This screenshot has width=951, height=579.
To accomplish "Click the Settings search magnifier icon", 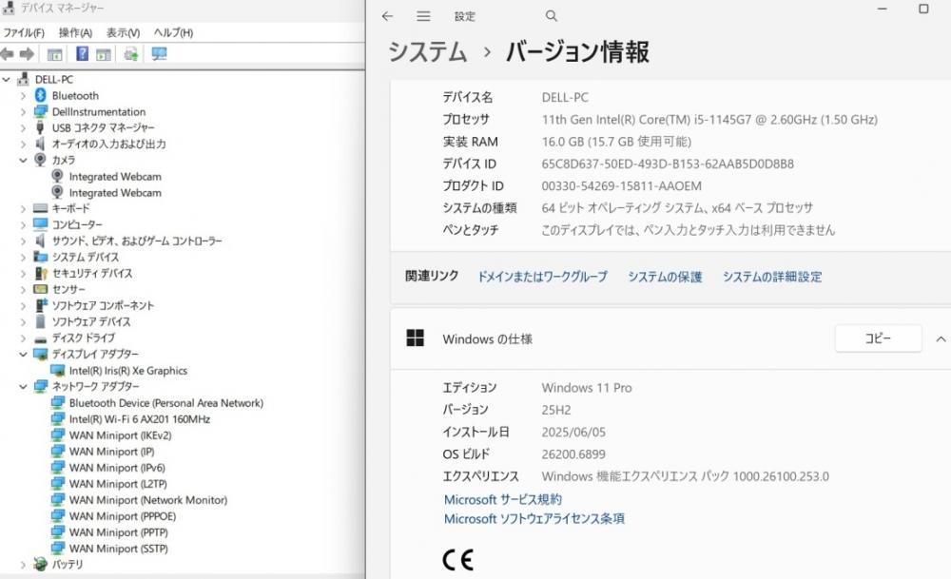I will (x=552, y=16).
